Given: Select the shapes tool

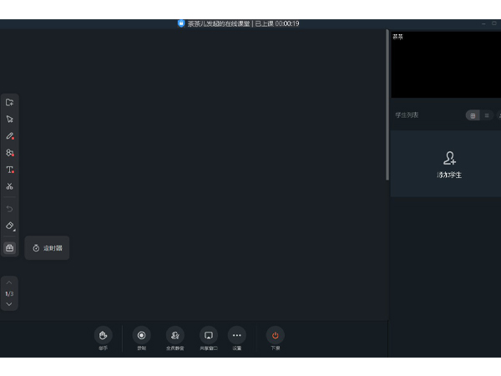Looking at the screenshot, I should click(x=9, y=153).
